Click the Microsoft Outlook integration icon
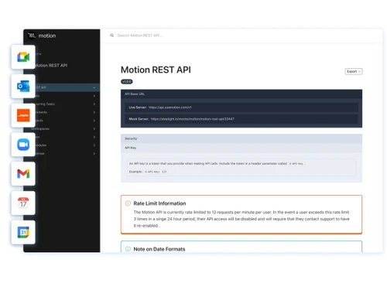 pos(23,86)
